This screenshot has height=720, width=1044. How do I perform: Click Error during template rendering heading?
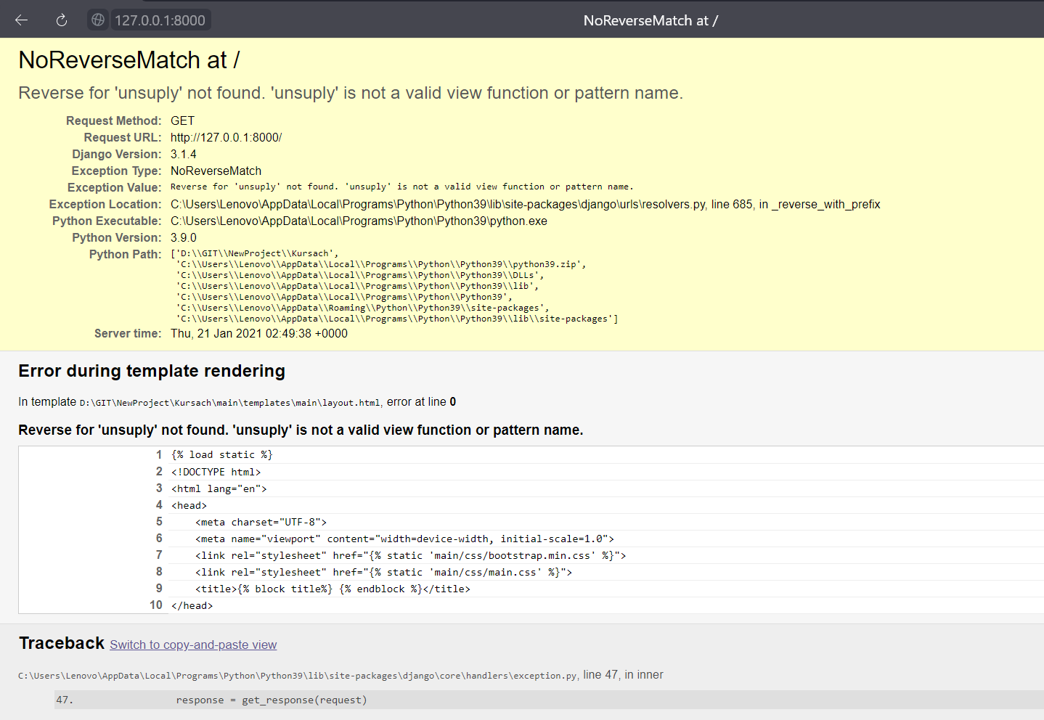click(x=152, y=371)
